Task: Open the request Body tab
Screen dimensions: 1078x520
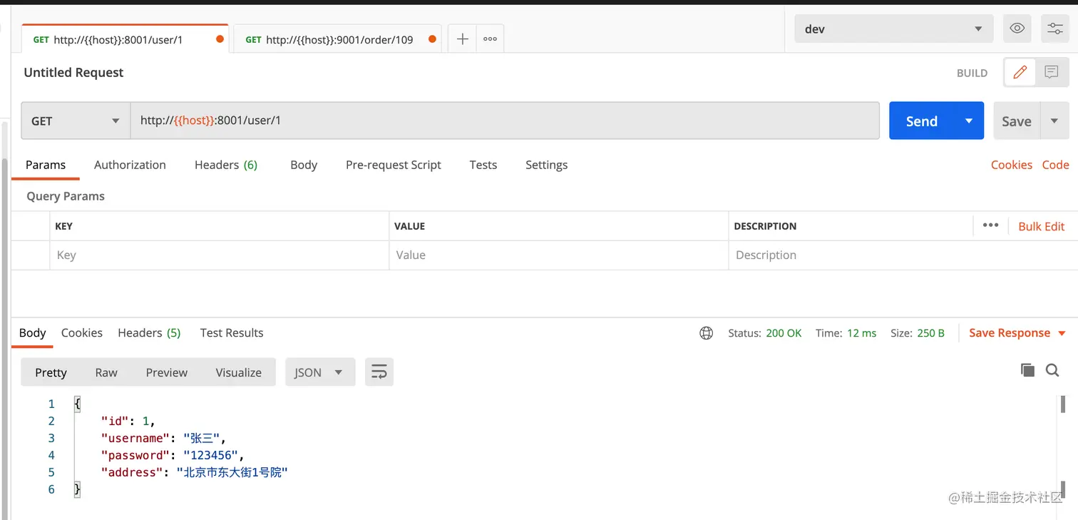Action: pos(304,165)
